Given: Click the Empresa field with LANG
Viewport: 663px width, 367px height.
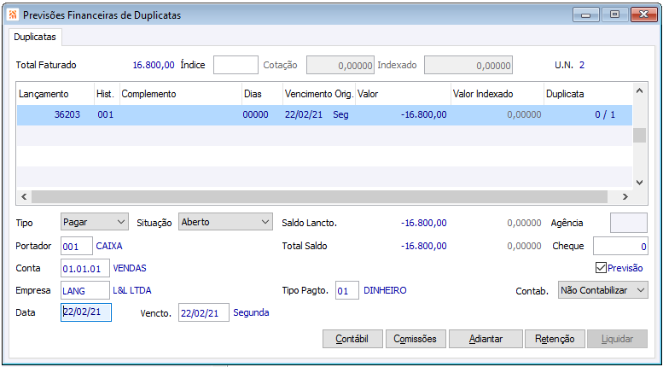Looking at the screenshot, I should coord(85,290).
